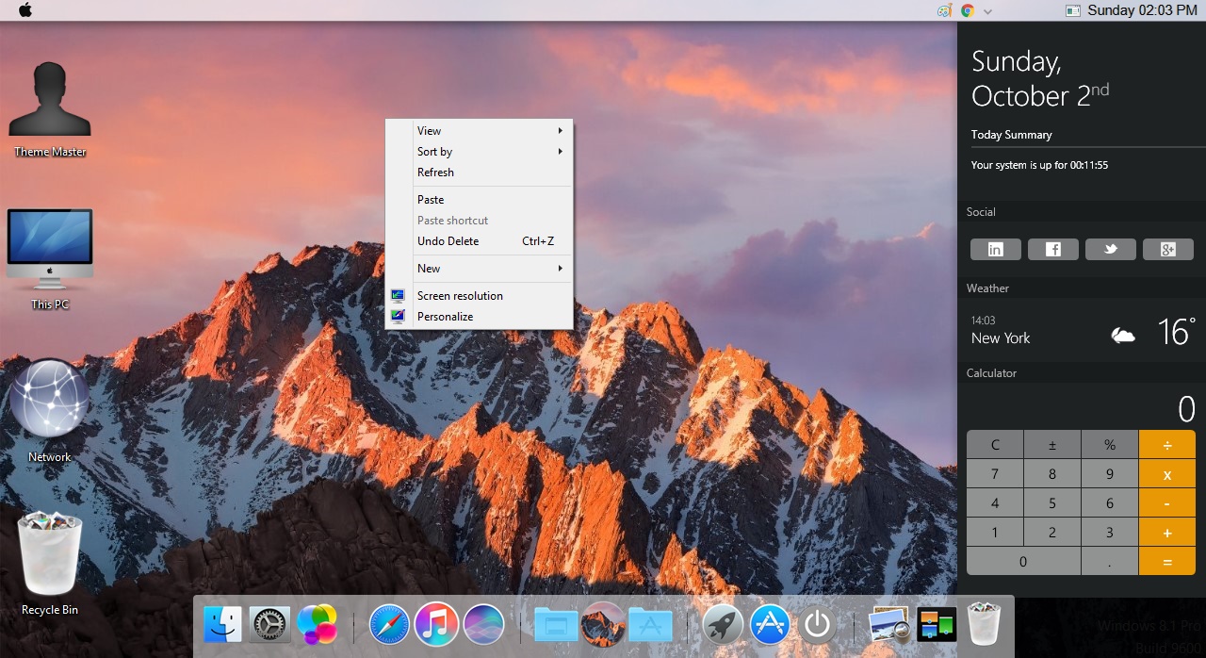Select the Theme Master desktop icon
The width and height of the screenshot is (1206, 658).
coord(50,109)
